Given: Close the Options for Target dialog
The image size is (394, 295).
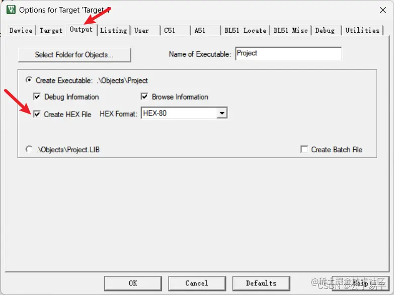Looking at the screenshot, I should tap(383, 10).
